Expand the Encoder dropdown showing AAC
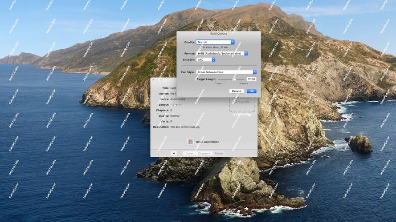 pos(206,59)
